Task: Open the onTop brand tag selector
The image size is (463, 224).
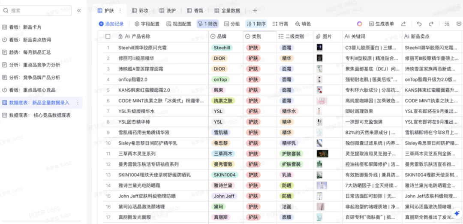Action: (221, 79)
